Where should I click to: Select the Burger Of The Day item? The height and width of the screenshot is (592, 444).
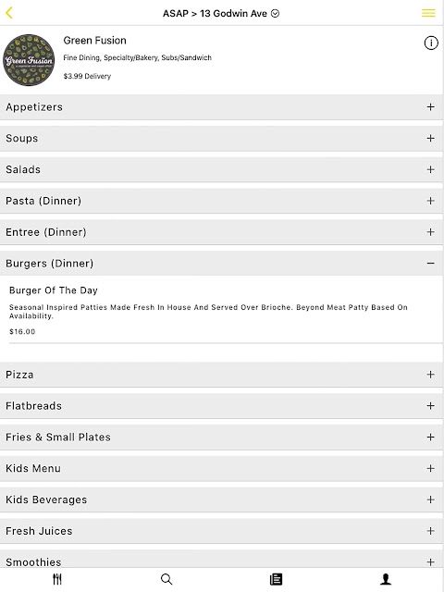[221, 311]
